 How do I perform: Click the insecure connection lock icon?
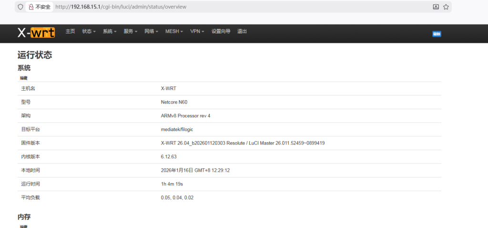pyautogui.click(x=31, y=7)
